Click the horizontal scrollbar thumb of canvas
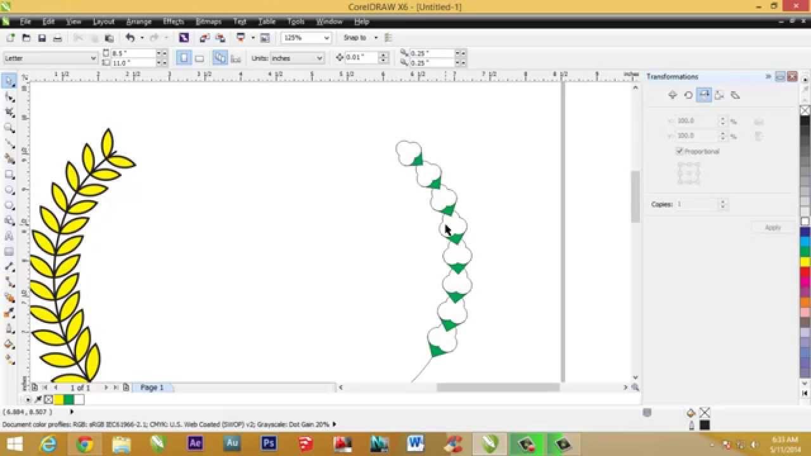811x456 pixels. point(498,388)
